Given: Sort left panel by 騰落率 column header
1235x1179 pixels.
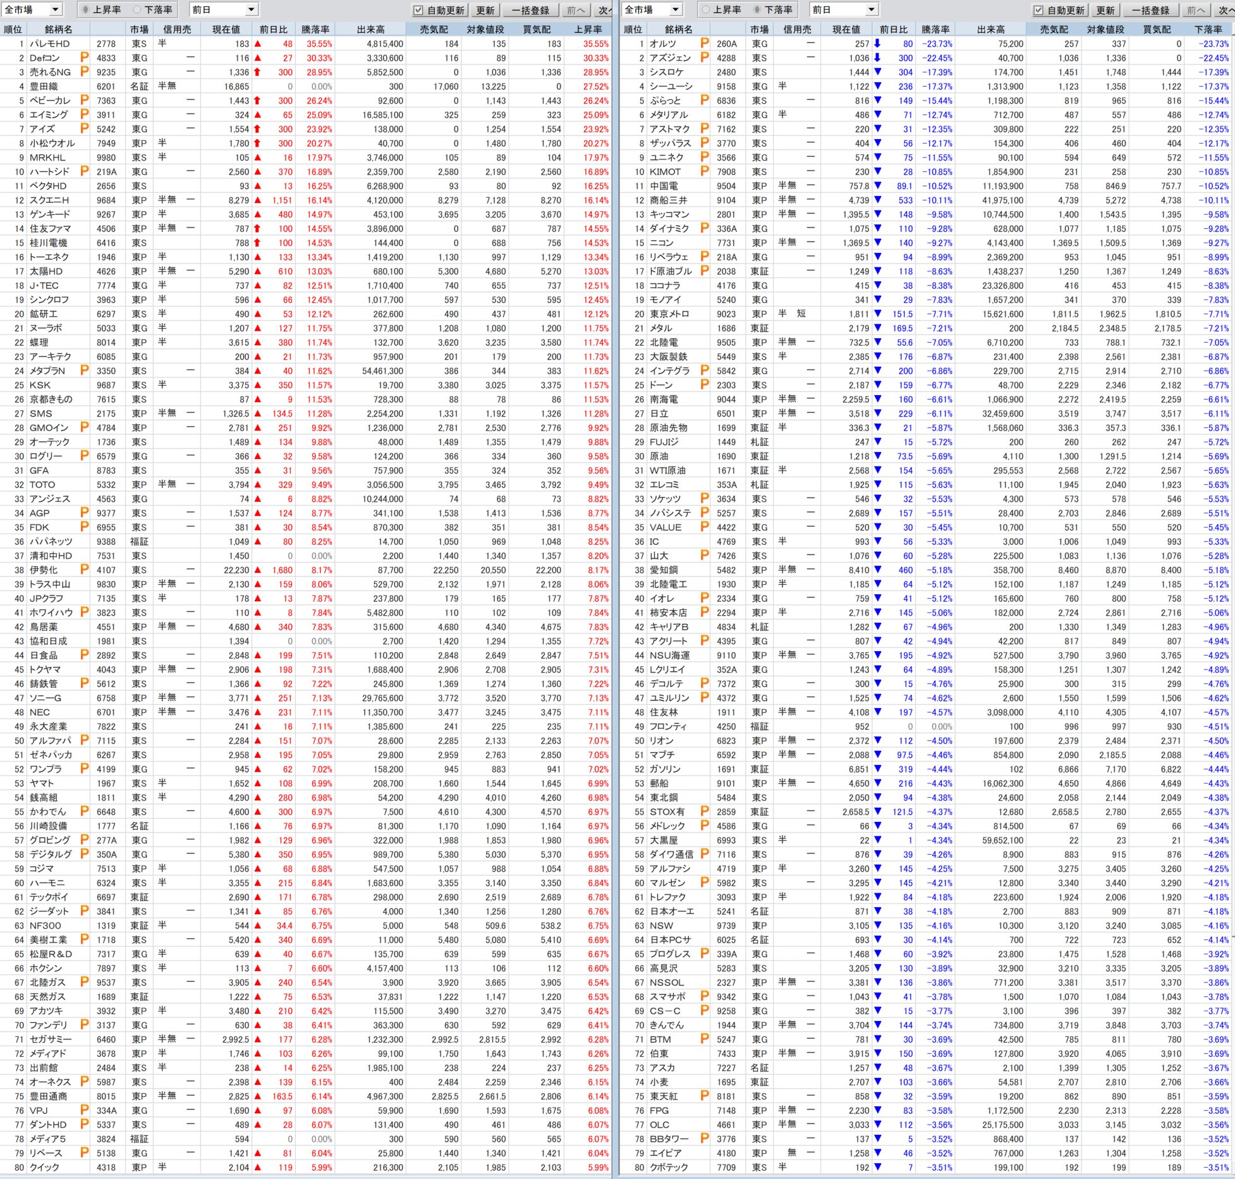Looking at the screenshot, I should pos(315,29).
